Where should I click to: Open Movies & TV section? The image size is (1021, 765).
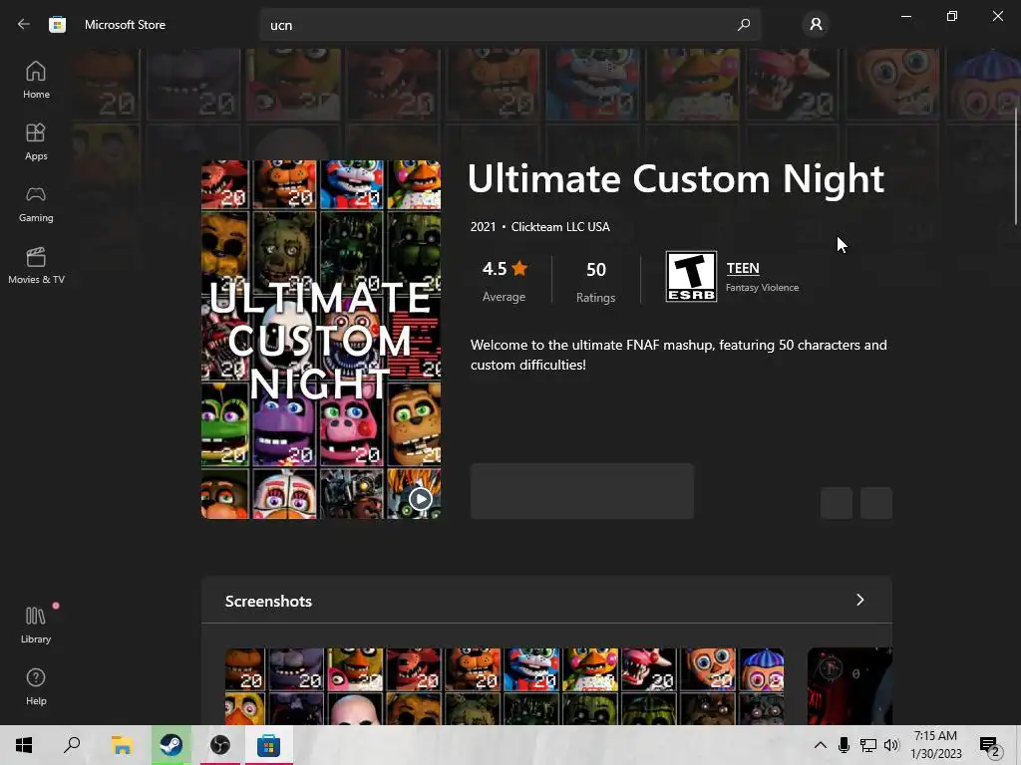click(36, 265)
